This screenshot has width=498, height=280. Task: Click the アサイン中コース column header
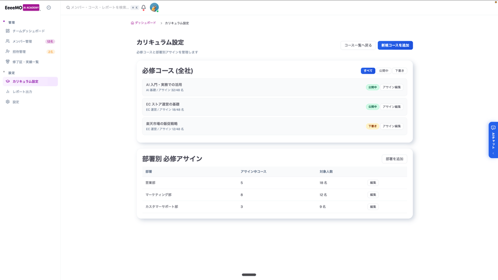tap(253, 171)
